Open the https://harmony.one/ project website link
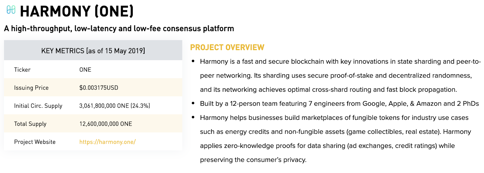Image resolution: width=484 pixels, height=173 pixels. click(107, 142)
